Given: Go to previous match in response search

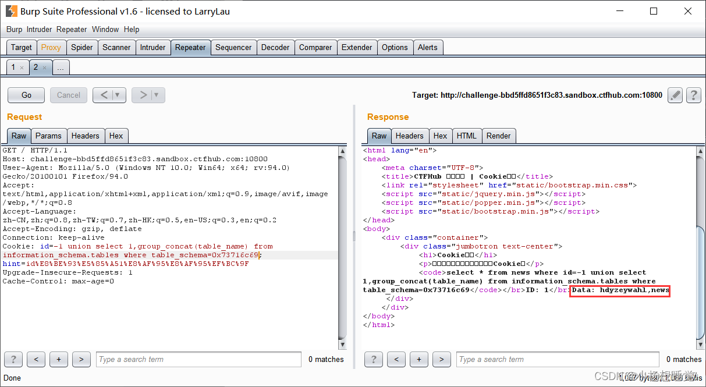Looking at the screenshot, I should click(396, 359).
